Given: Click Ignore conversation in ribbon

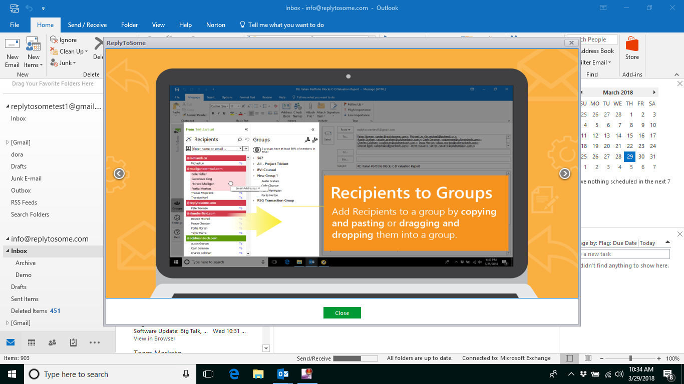Looking at the screenshot, I should [x=64, y=40].
